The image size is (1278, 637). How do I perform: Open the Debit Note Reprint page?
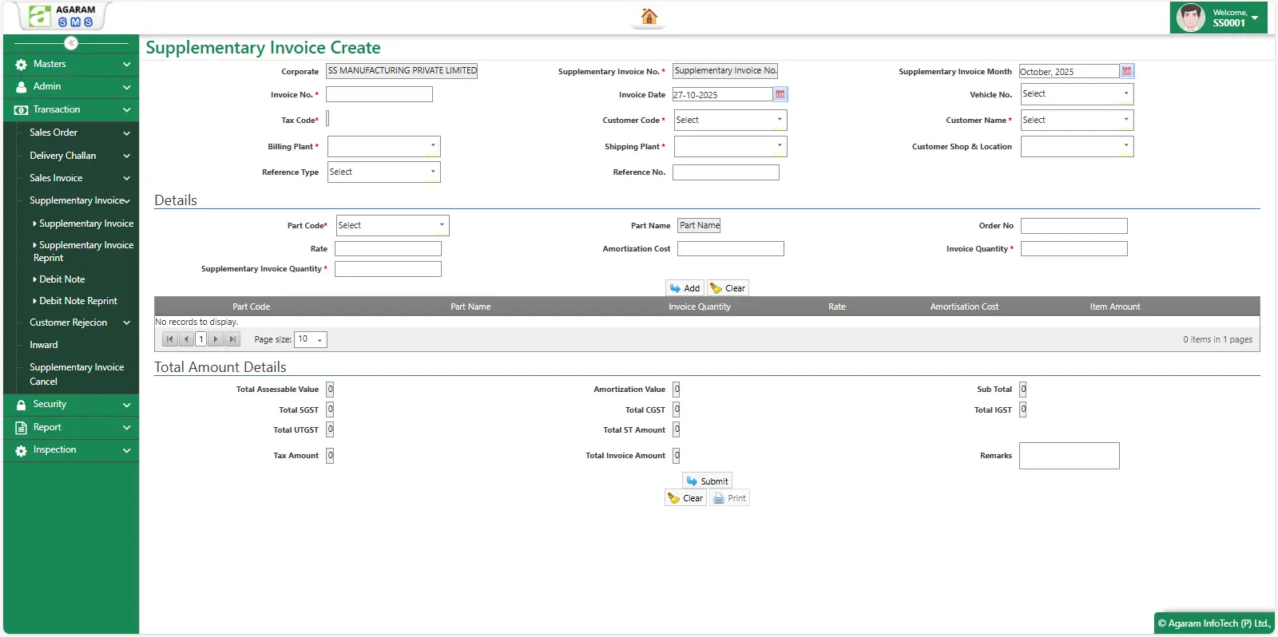(77, 301)
